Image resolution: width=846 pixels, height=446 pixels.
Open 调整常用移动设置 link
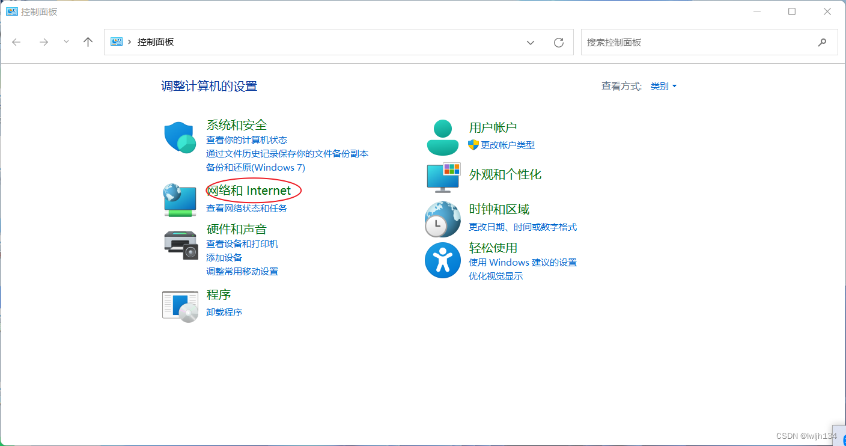click(242, 272)
